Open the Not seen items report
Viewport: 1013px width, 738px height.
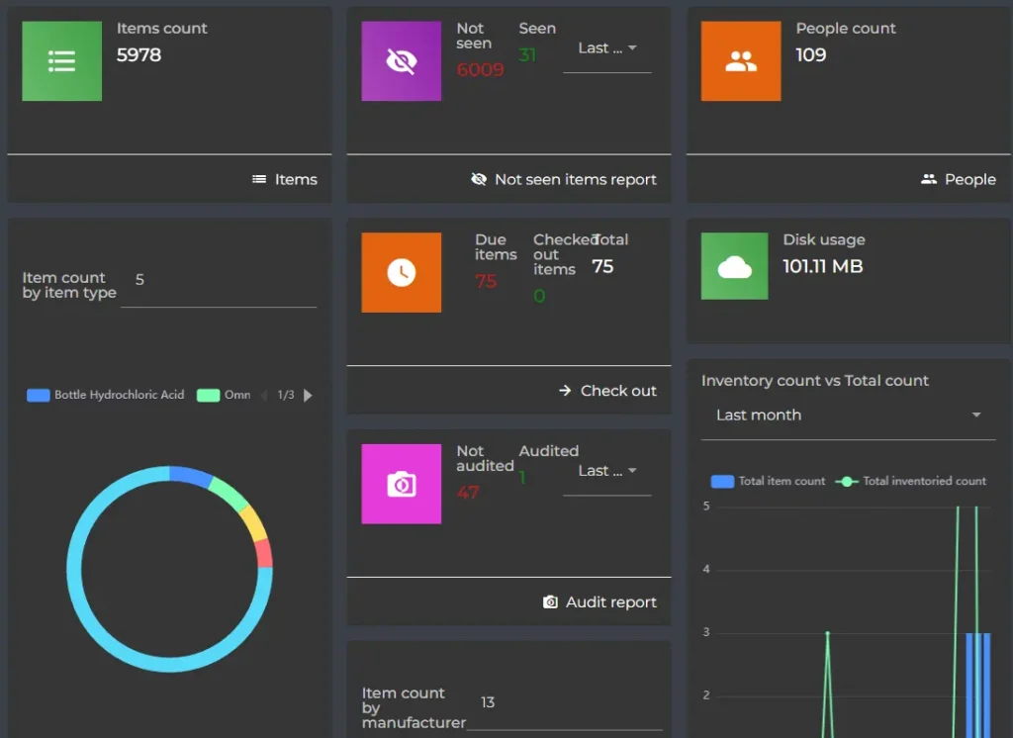(563, 179)
